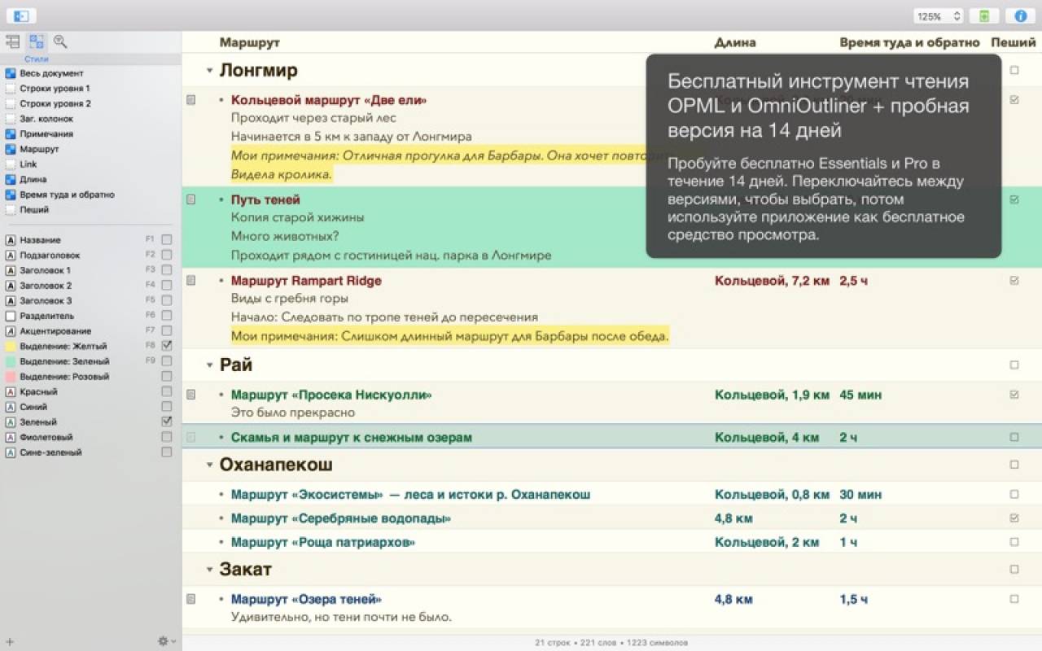The width and height of the screenshot is (1042, 651).
Task: Click the style icon next to Заголовок 2
Action: (x=11, y=286)
